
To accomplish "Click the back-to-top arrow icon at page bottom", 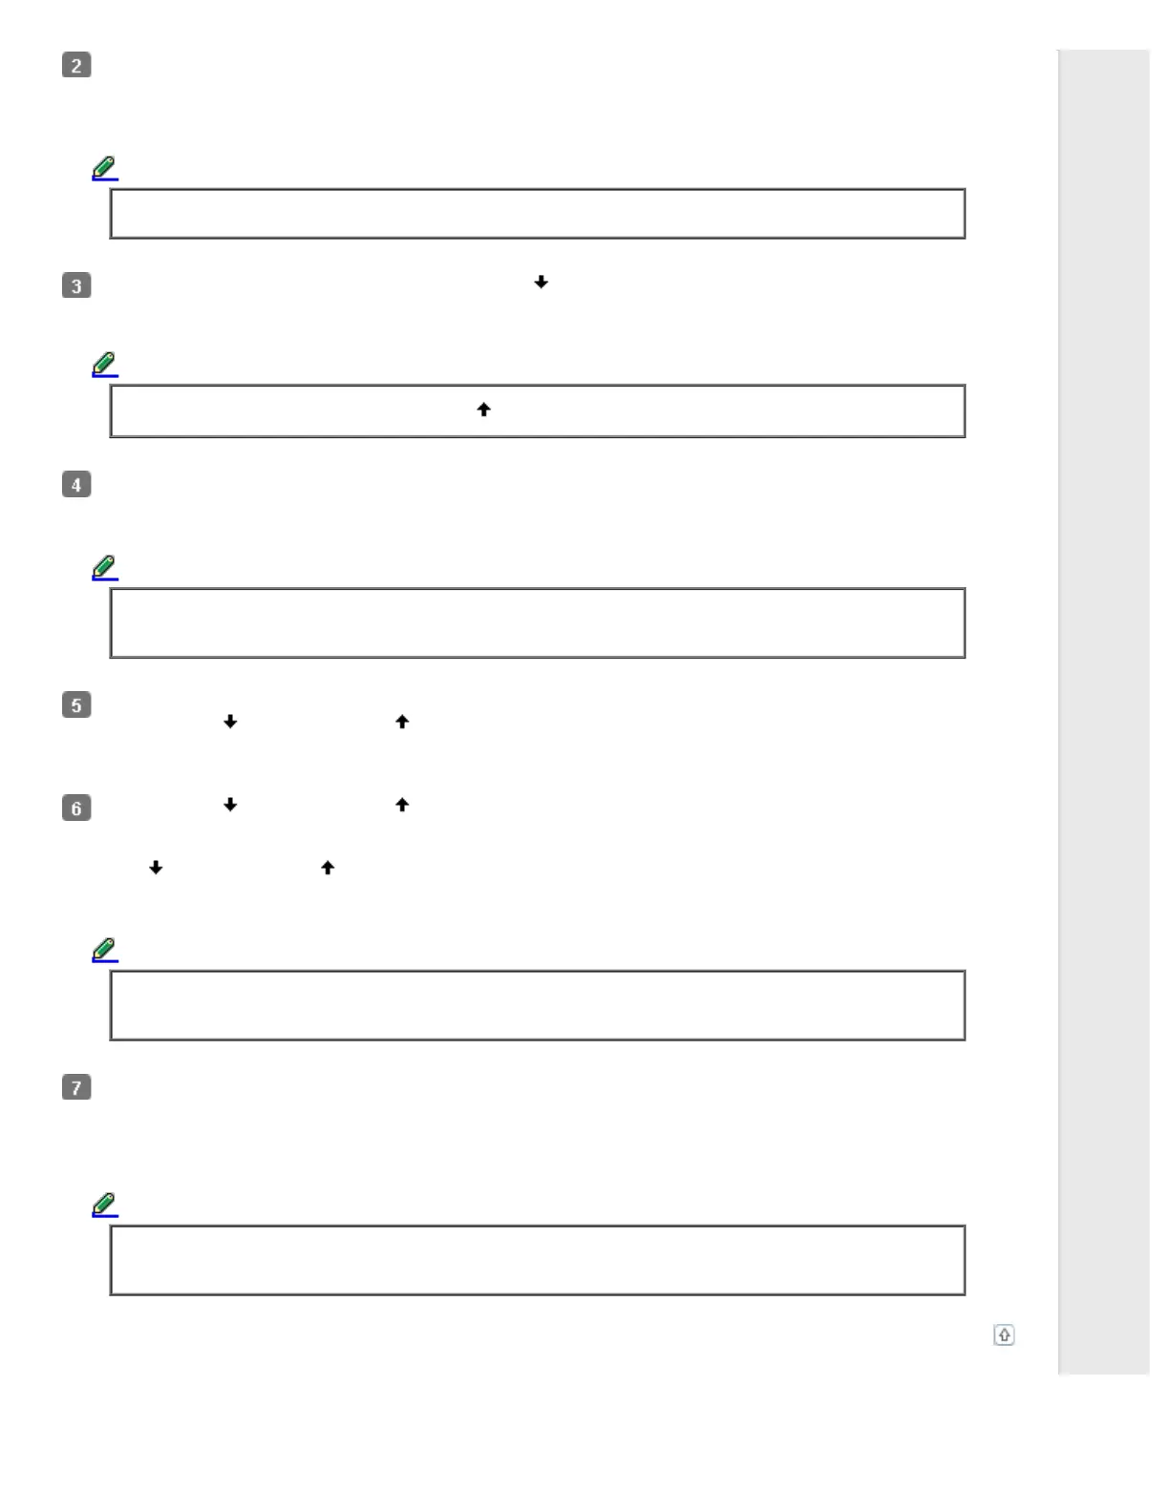I will [1004, 1335].
